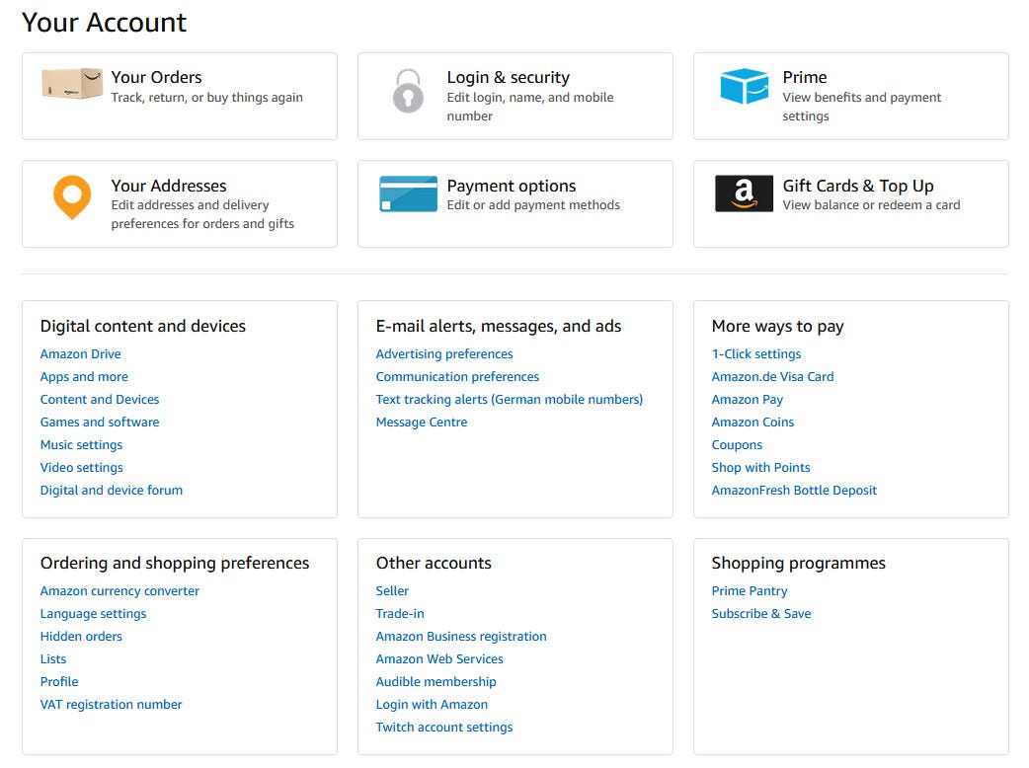Click 'View balance or redeem a card' text
Screen dimensions: 1029x768
click(x=871, y=205)
